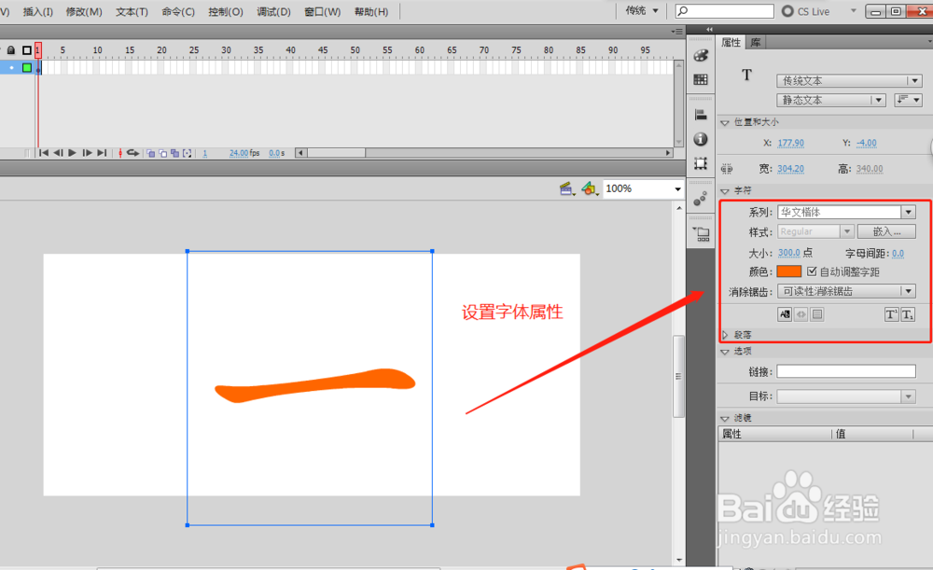Toggle onion skin outlines in timeline
The height and width of the screenshot is (570, 933).
pos(162,152)
